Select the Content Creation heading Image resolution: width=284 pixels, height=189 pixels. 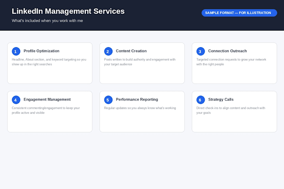pos(131,51)
